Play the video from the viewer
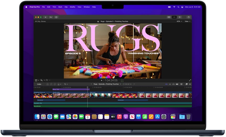Image resolution: width=226 pixels, height=137 pixels. (102, 81)
